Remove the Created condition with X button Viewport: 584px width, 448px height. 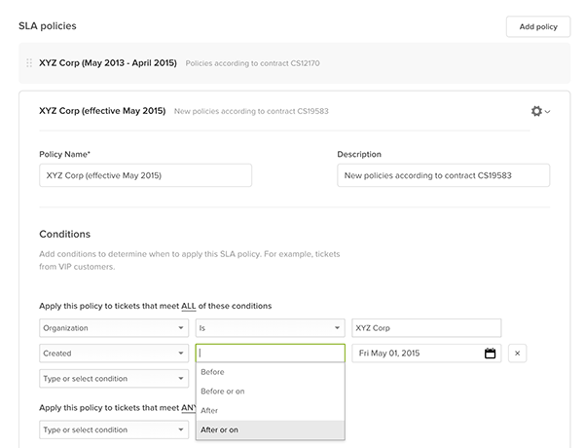point(517,354)
